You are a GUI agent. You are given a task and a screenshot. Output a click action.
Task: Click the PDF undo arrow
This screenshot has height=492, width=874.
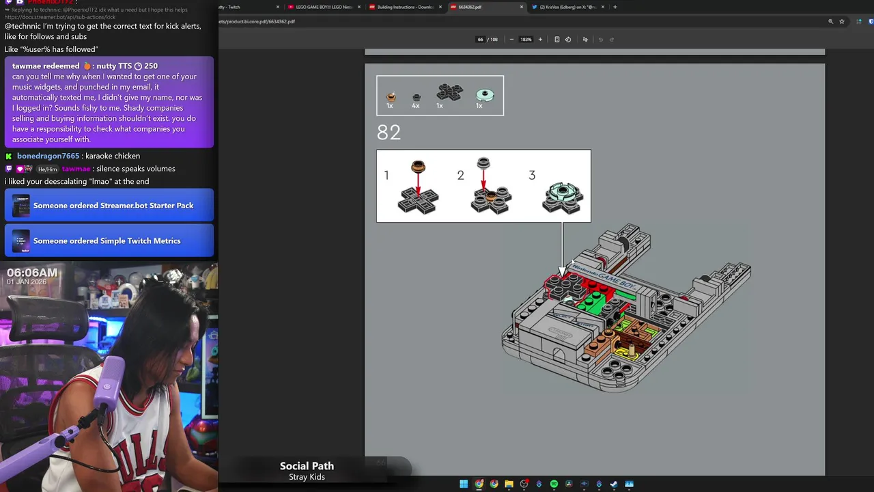point(601,40)
